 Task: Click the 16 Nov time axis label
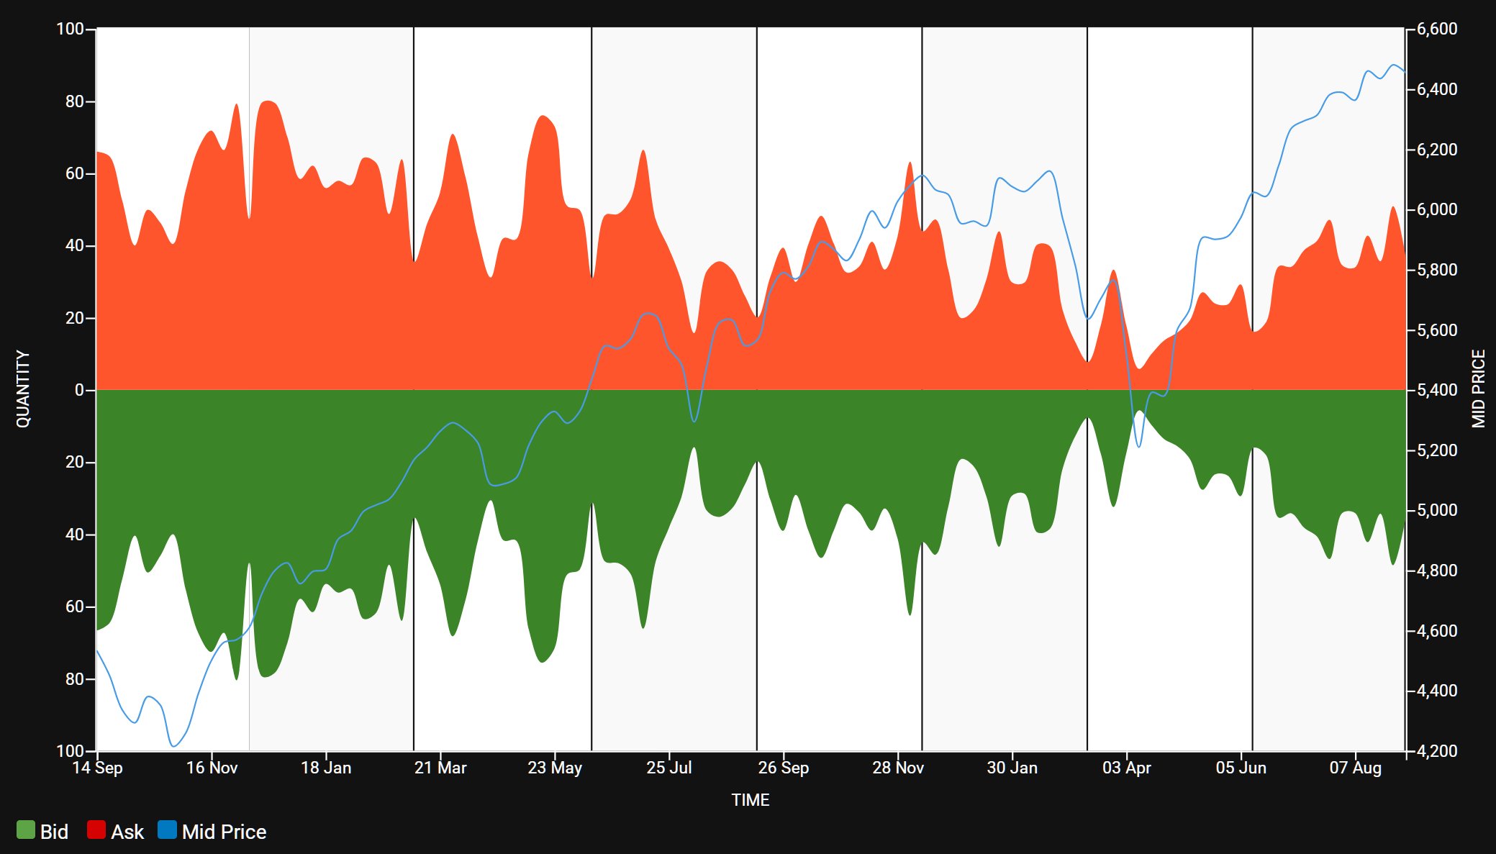click(212, 768)
